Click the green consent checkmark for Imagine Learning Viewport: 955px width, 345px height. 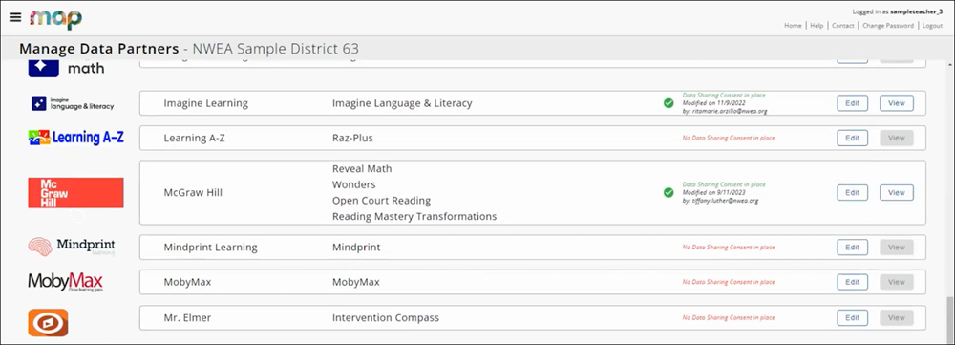(x=668, y=103)
